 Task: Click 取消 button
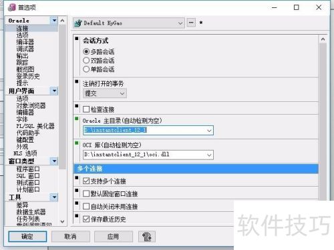(x=71, y=237)
